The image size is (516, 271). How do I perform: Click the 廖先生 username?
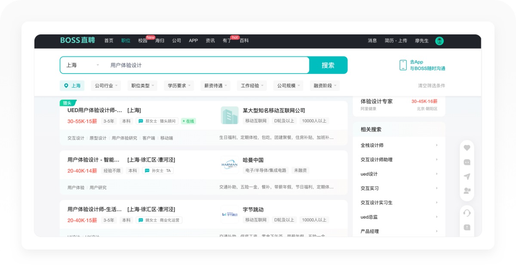click(422, 40)
